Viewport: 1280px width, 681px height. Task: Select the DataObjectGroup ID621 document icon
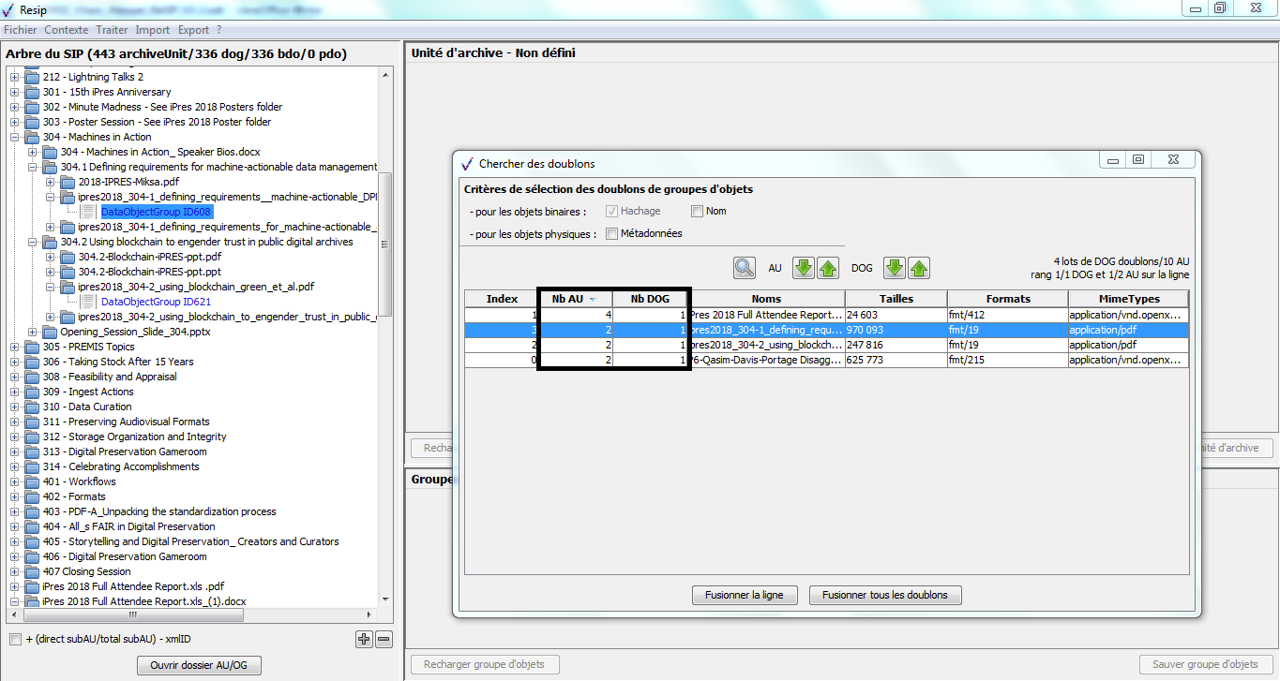click(x=87, y=302)
